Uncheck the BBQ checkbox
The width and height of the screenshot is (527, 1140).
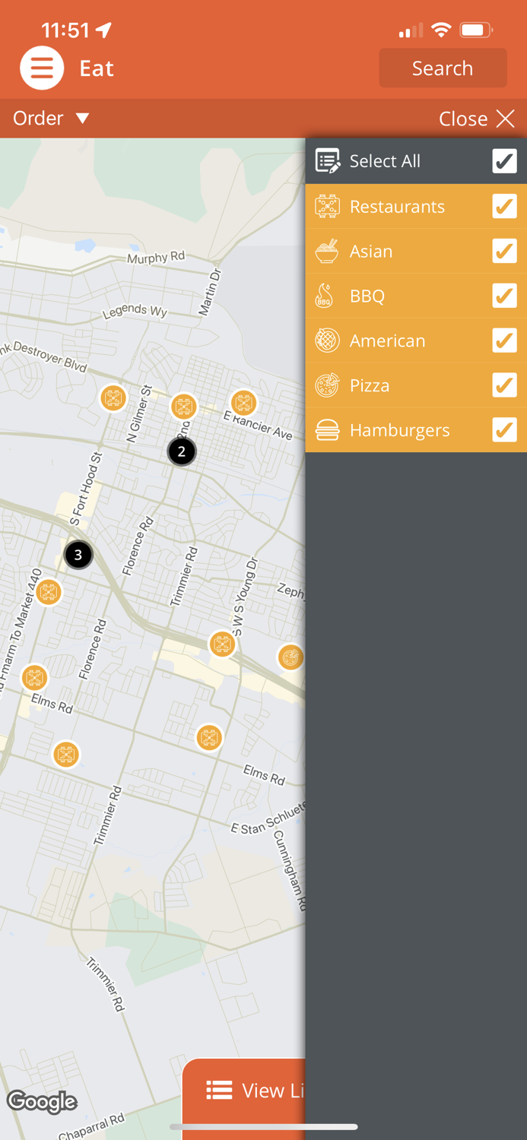tap(504, 296)
